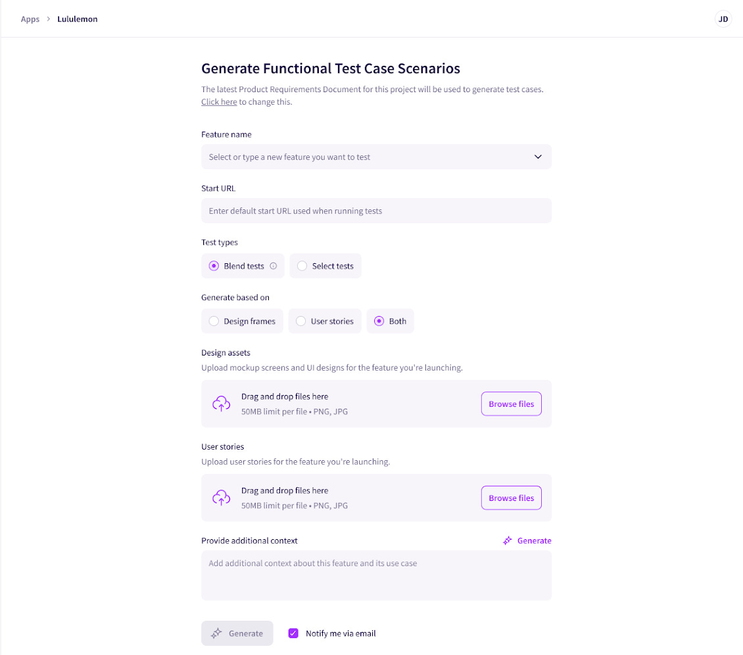The height and width of the screenshot is (655, 743).
Task: Select the Blend tests radio option
Action: pos(214,266)
